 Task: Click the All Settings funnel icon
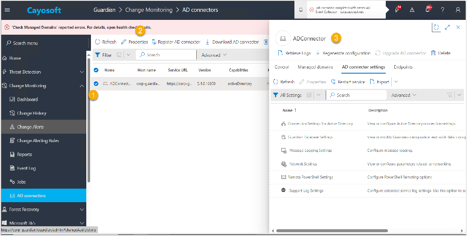(x=276, y=95)
